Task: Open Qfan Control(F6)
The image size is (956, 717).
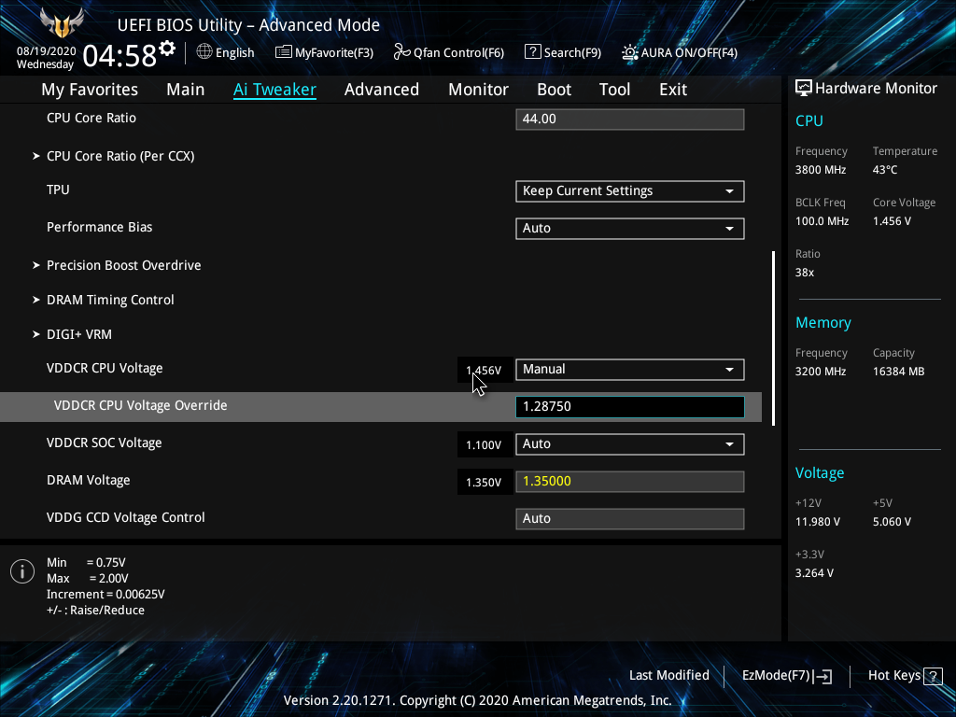Action: tap(449, 52)
